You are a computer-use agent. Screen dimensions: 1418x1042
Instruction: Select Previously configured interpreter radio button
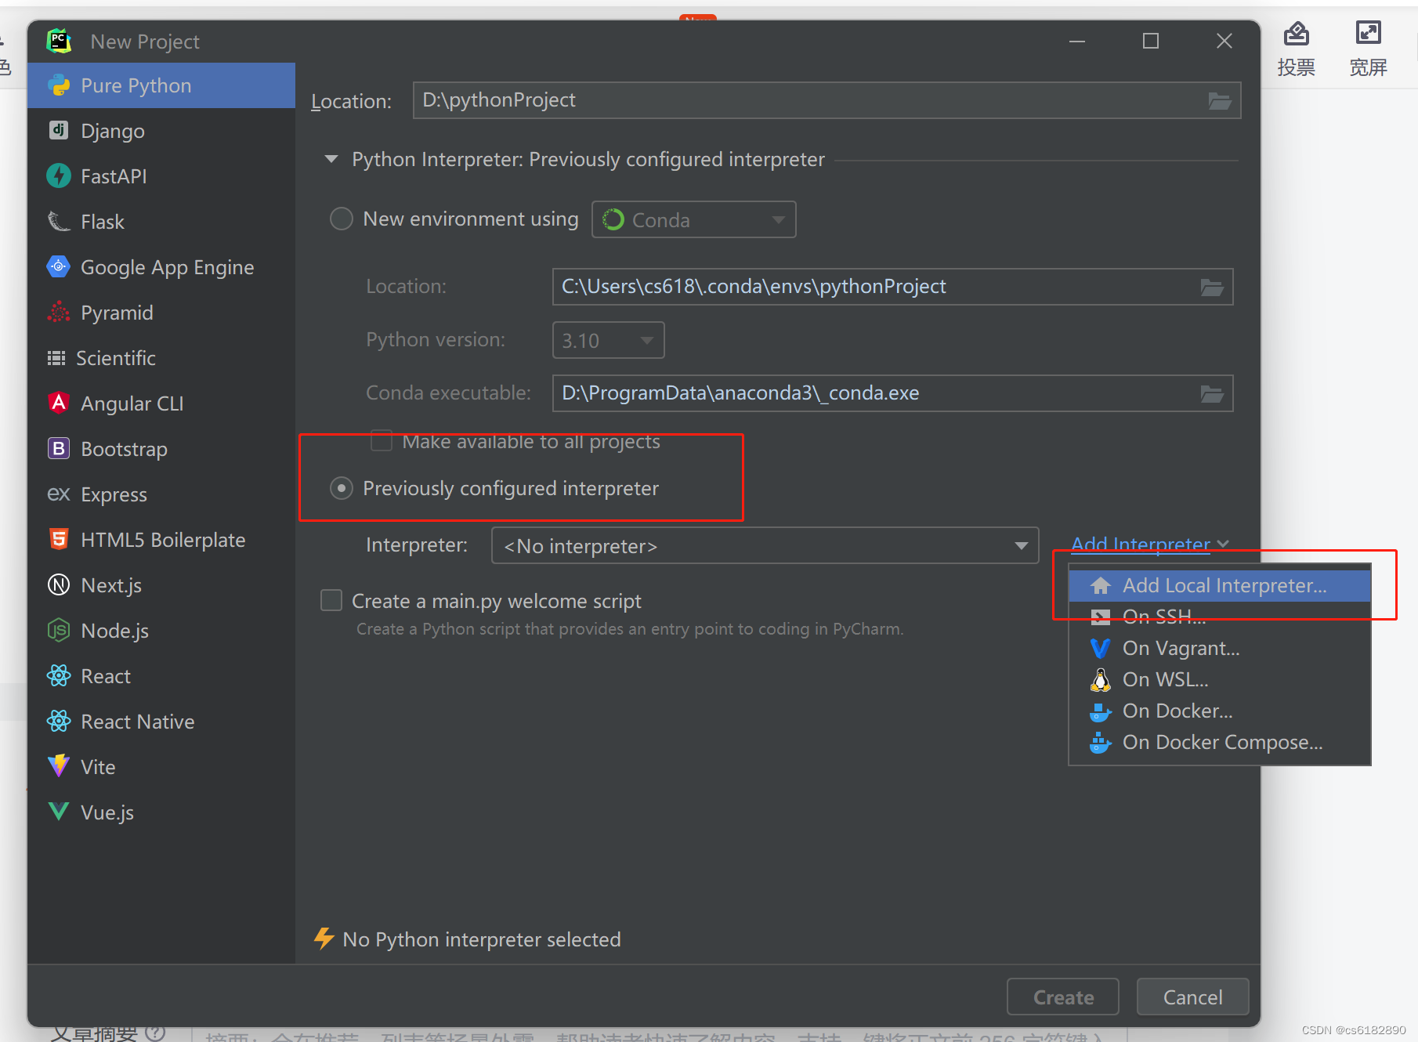click(342, 488)
